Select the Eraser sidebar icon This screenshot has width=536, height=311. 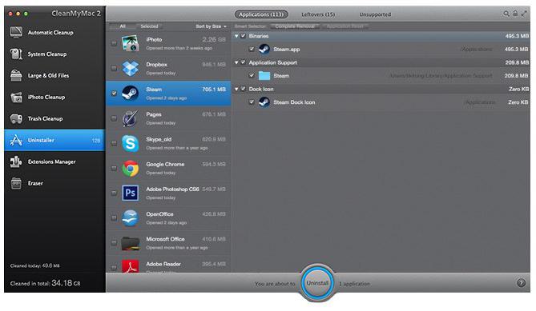[x=16, y=183]
